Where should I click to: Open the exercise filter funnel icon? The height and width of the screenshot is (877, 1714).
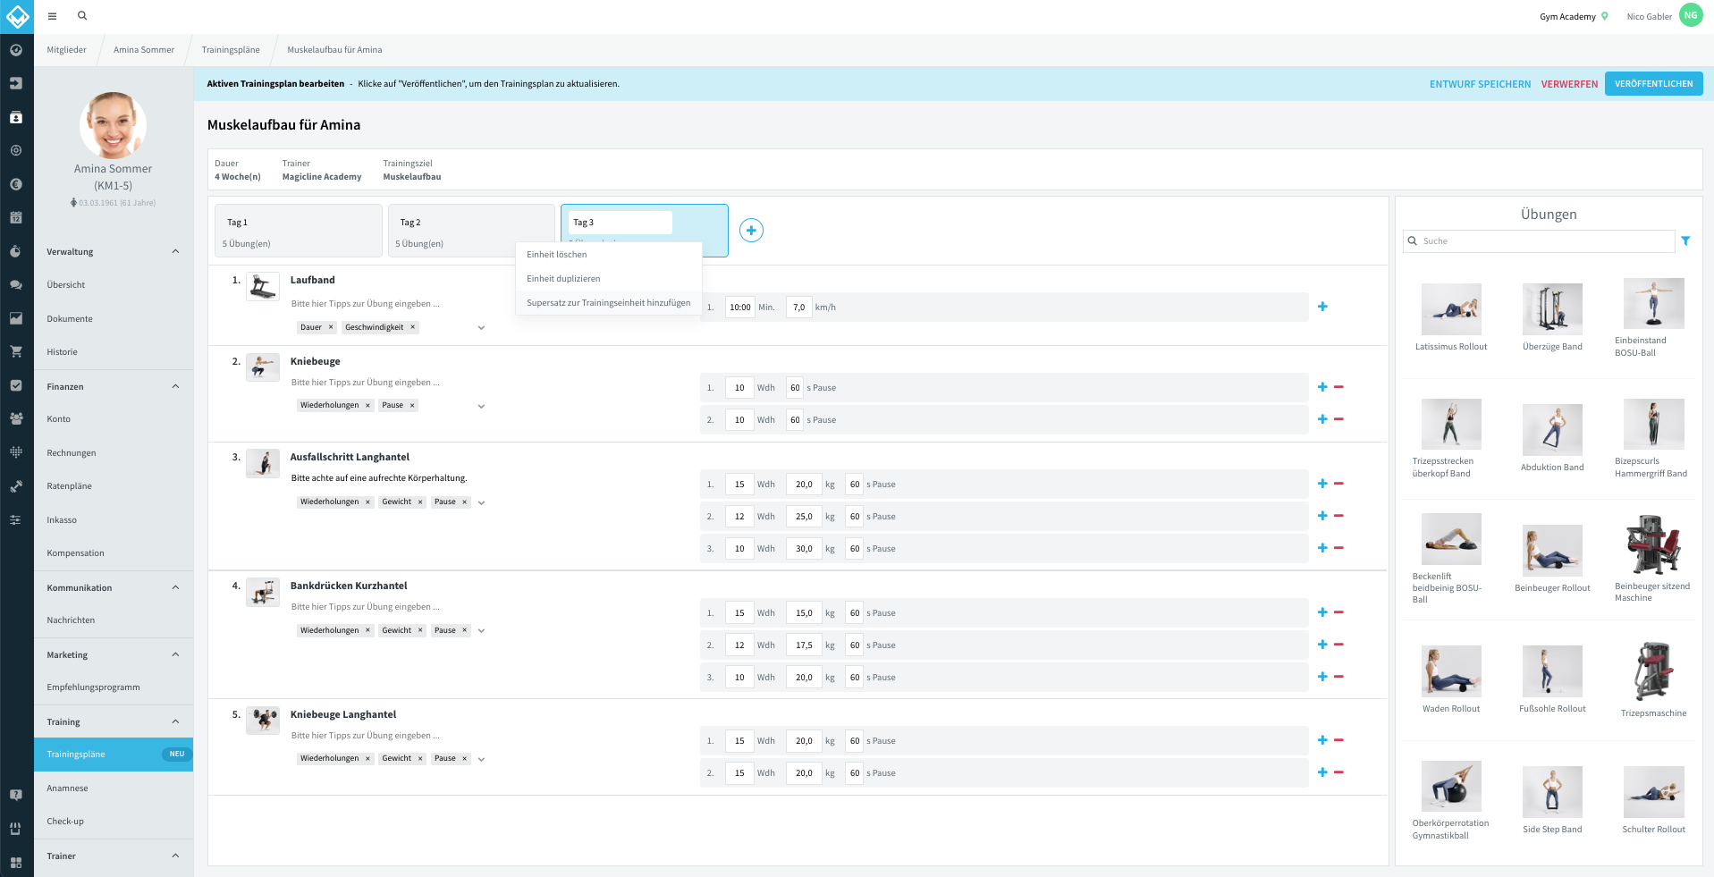click(1685, 241)
